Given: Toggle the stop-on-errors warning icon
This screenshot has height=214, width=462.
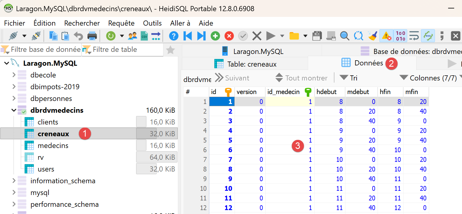Looking at the screenshot, I should point(386,36).
